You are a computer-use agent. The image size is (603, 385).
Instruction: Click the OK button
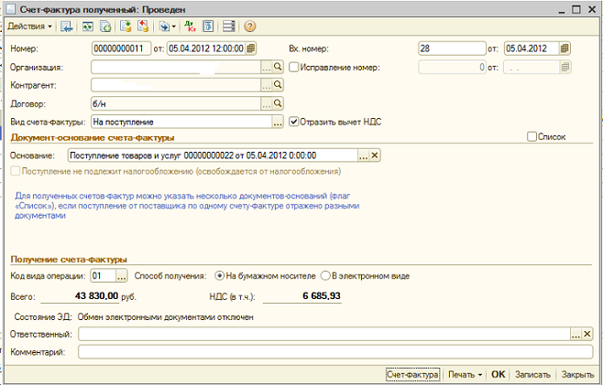(498, 374)
